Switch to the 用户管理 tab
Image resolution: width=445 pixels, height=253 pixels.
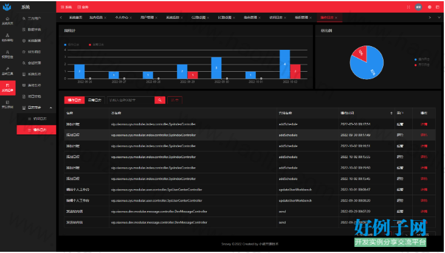[147, 18]
